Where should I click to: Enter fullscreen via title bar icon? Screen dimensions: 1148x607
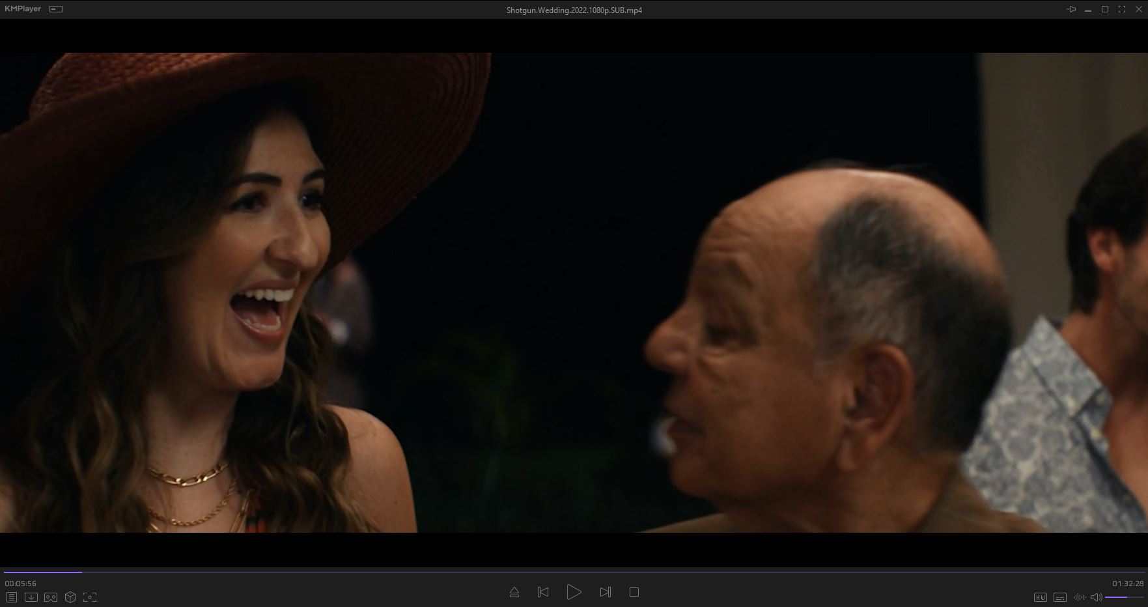pyautogui.click(x=1122, y=9)
